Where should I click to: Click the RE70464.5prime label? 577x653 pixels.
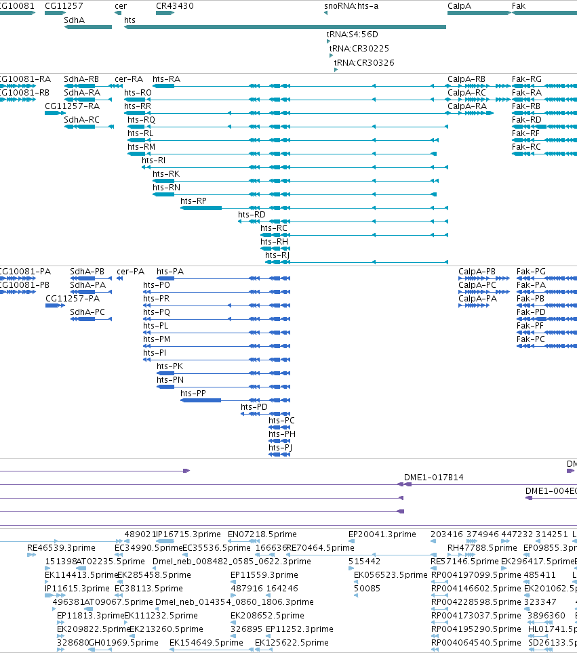coord(320,547)
